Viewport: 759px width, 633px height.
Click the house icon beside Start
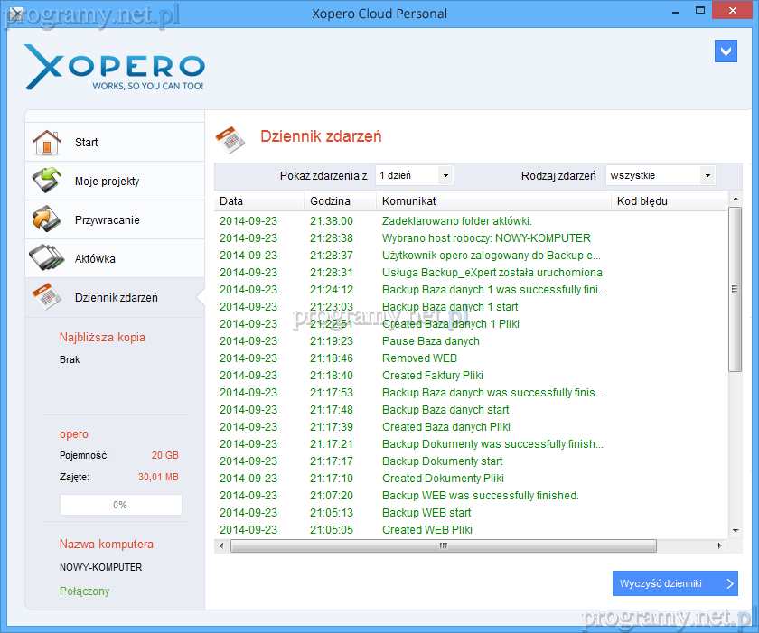pyautogui.click(x=46, y=143)
